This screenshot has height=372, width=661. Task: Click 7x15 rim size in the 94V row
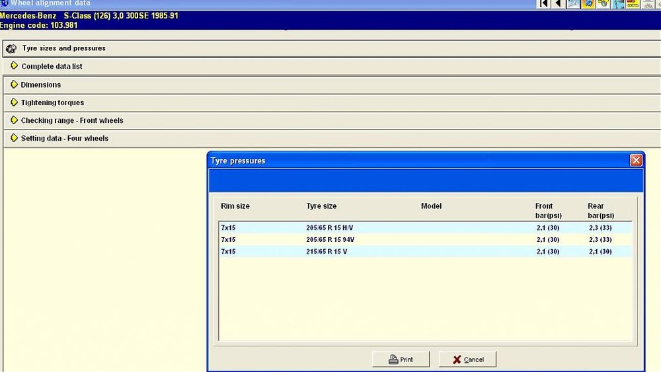(228, 239)
